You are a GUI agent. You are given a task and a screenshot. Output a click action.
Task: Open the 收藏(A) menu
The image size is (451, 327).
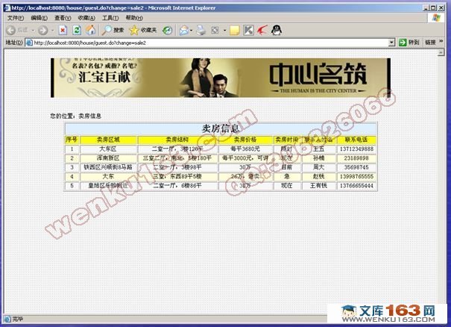[86, 18]
